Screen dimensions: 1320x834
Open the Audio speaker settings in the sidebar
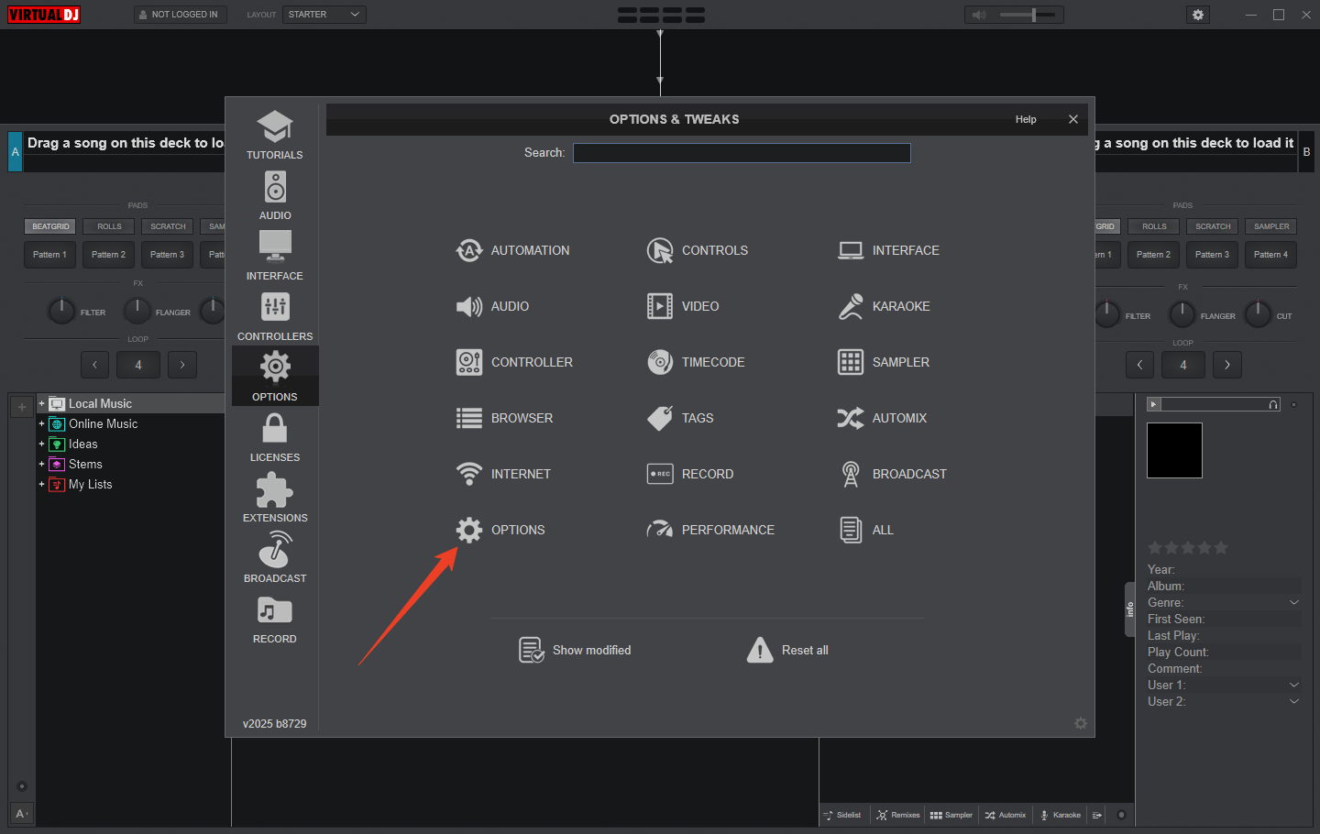274,195
